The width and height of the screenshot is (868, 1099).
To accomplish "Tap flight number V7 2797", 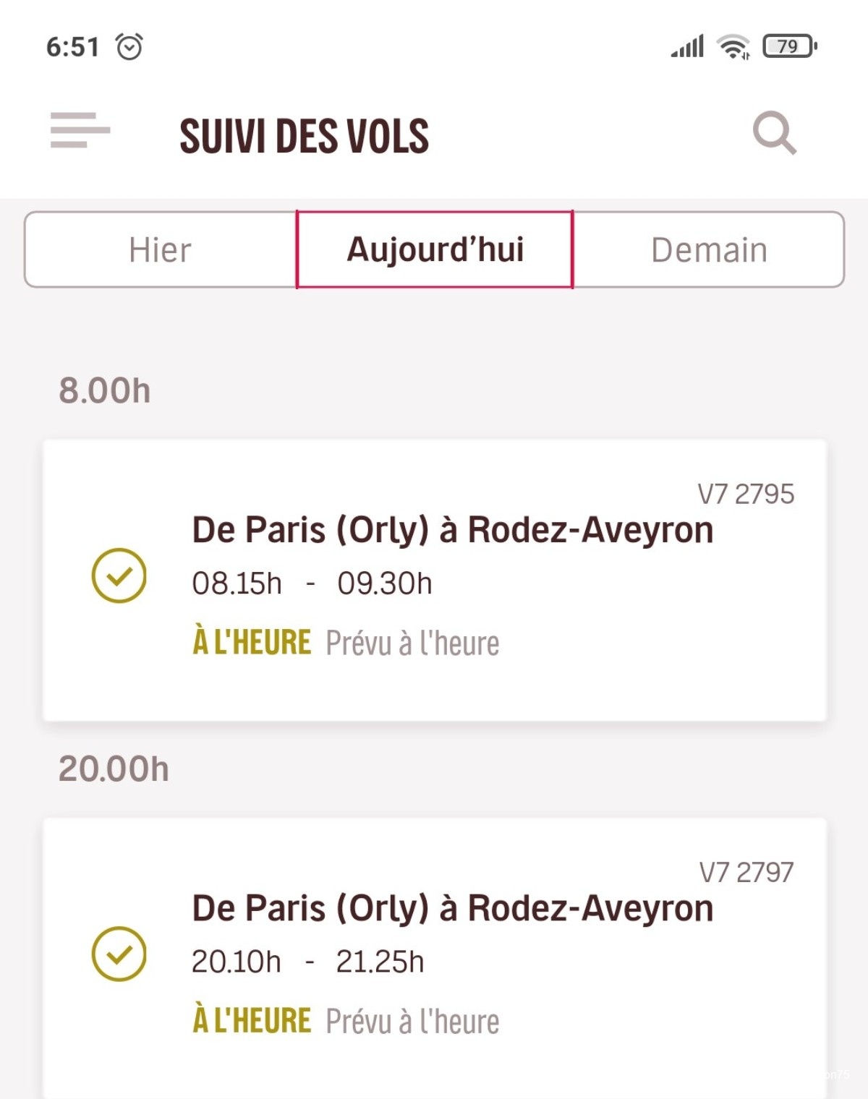I will [746, 873].
